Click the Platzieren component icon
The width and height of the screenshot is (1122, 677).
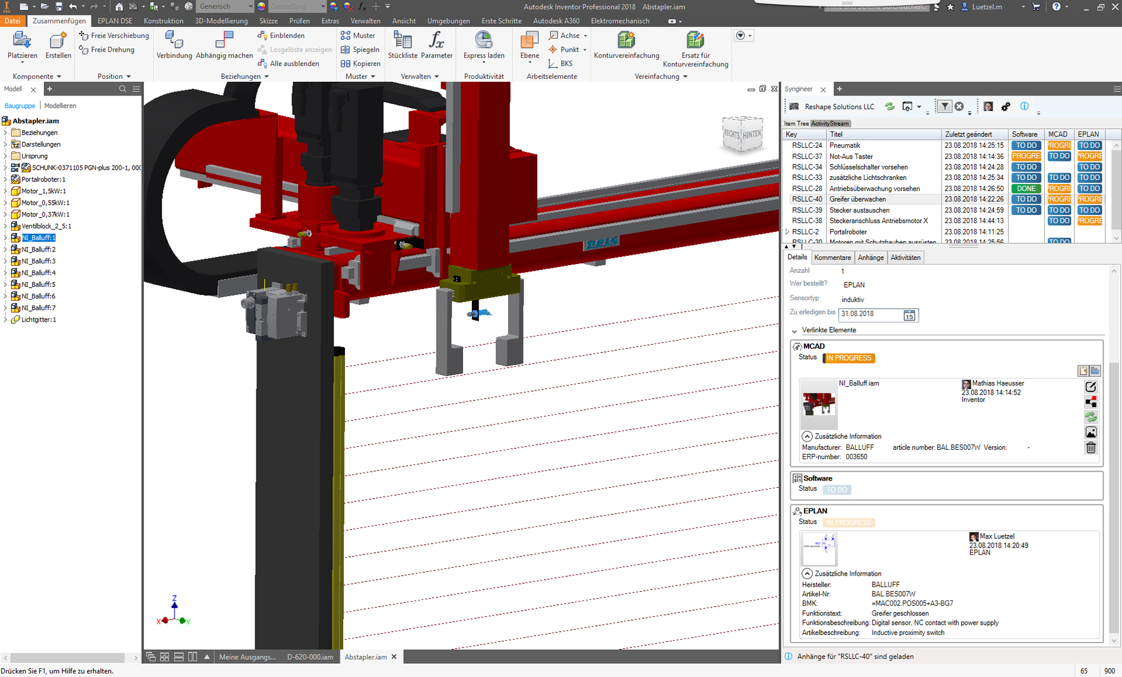22,45
